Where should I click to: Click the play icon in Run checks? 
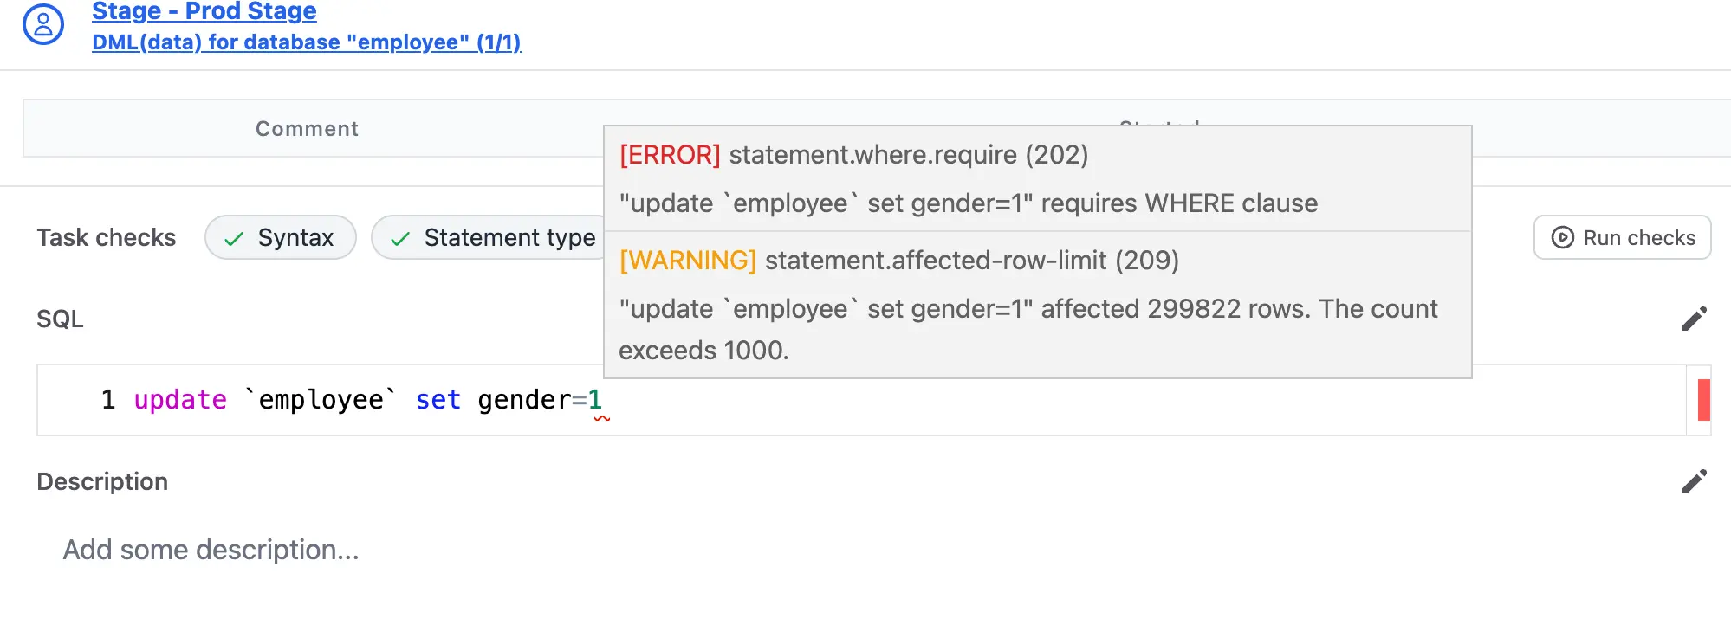coord(1562,238)
